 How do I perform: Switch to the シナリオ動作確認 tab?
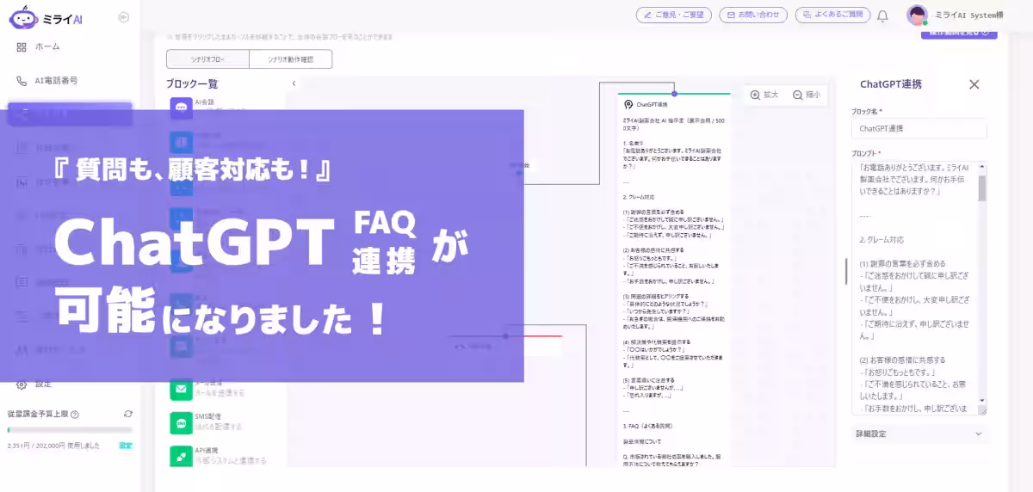coord(290,59)
